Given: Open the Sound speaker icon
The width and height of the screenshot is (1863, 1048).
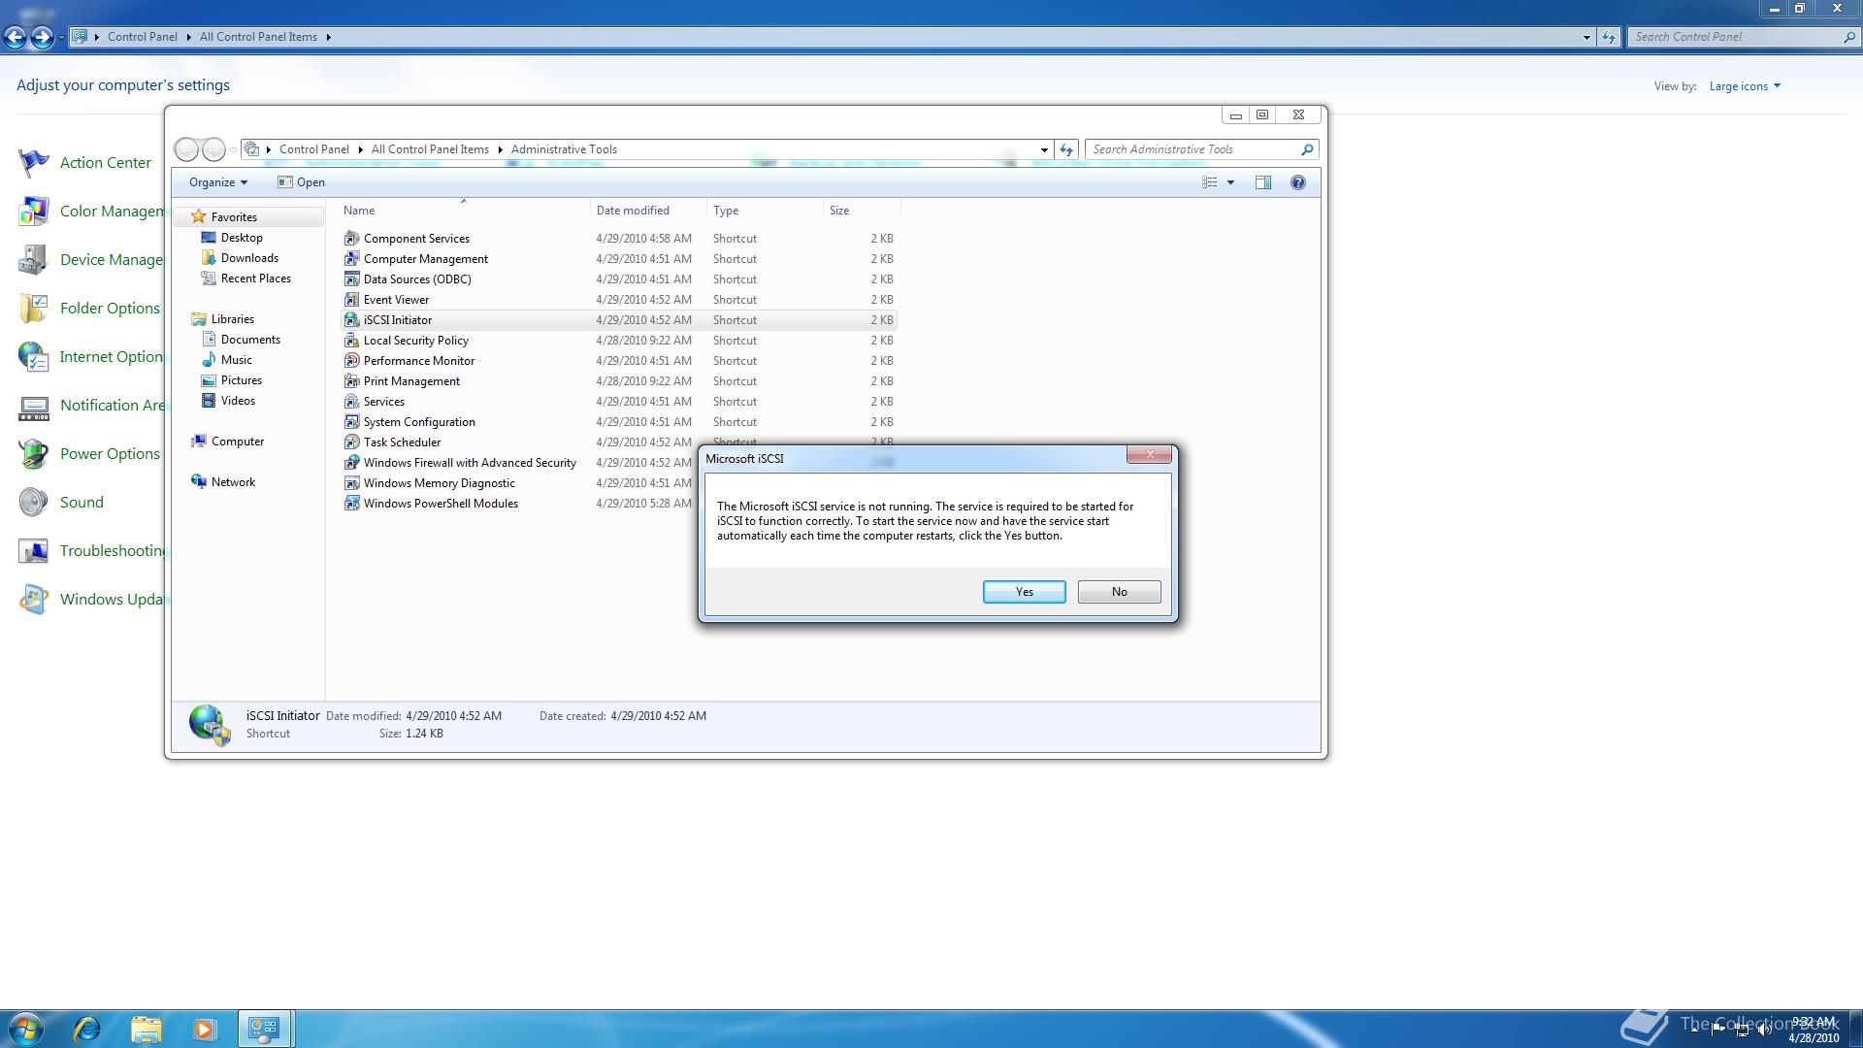Looking at the screenshot, I should (x=33, y=503).
